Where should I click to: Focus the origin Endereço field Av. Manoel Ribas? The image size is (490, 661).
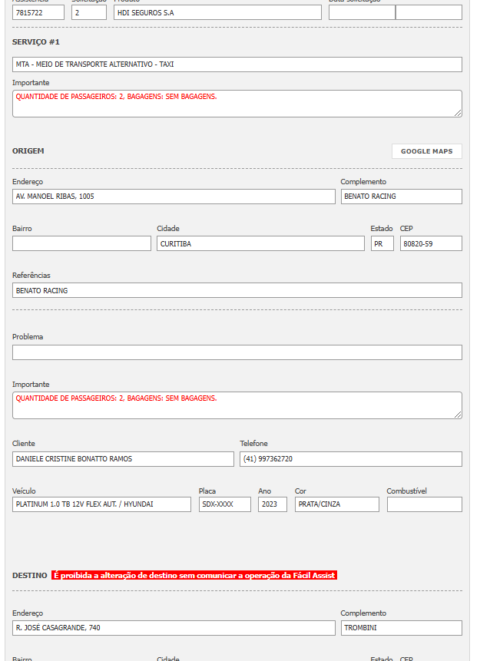174,197
